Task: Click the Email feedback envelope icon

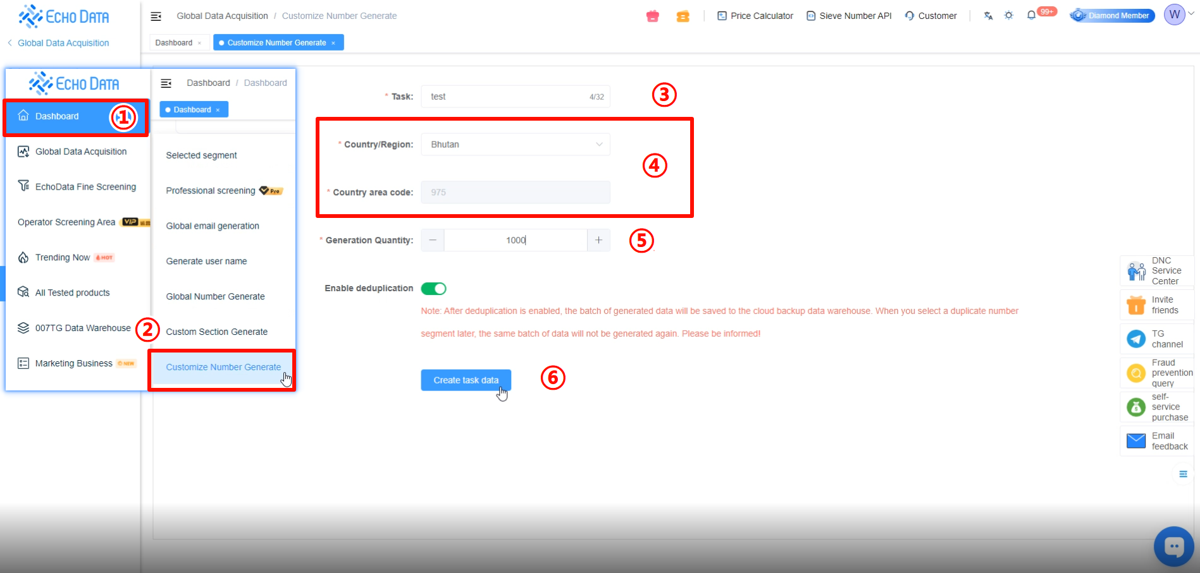Action: pos(1136,441)
